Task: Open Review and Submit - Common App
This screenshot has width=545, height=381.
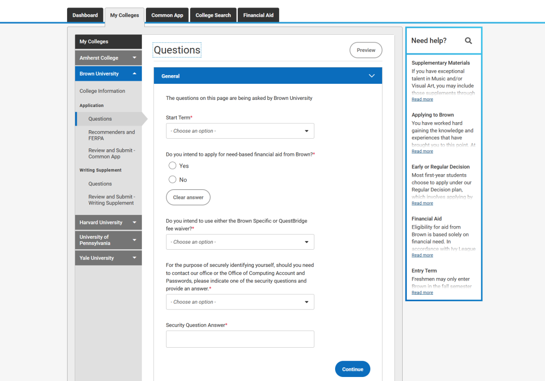Action: pyautogui.click(x=112, y=153)
